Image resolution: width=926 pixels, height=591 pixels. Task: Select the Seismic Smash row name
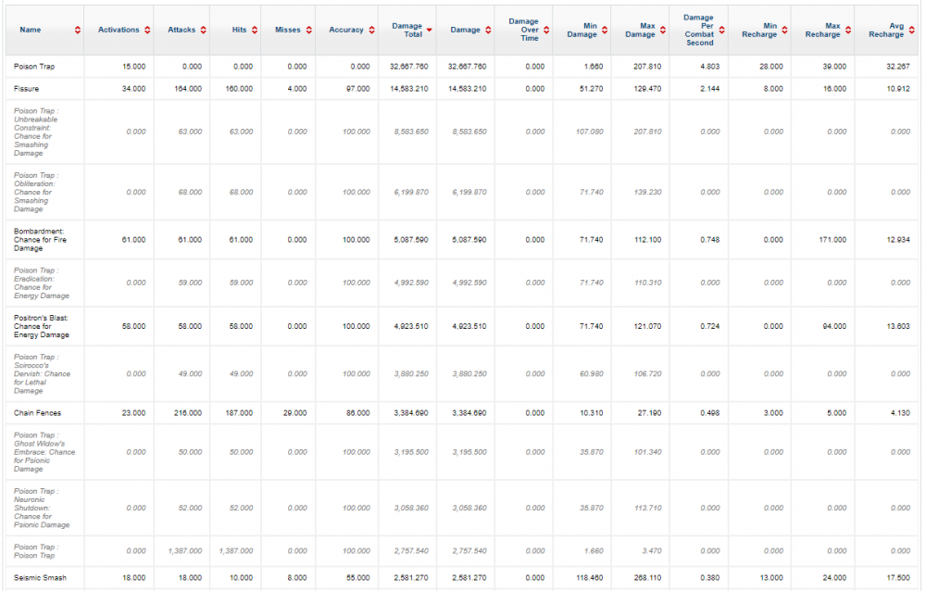coord(37,579)
